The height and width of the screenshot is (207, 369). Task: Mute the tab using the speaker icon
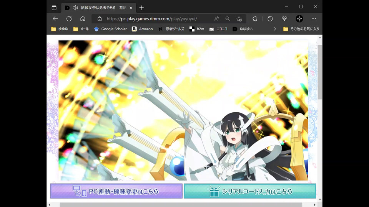[75, 8]
